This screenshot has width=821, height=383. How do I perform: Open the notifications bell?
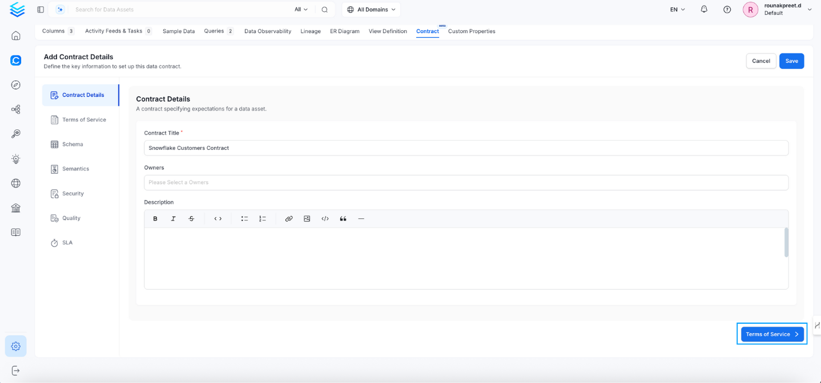(704, 9)
